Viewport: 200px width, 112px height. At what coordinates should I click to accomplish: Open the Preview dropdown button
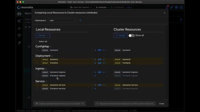(x=43, y=35)
